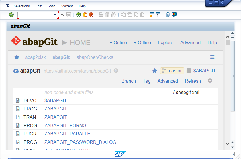Viewport: 241px width, 159px height.
Task: Click the Create New Session icon
Action: click(x=152, y=15)
